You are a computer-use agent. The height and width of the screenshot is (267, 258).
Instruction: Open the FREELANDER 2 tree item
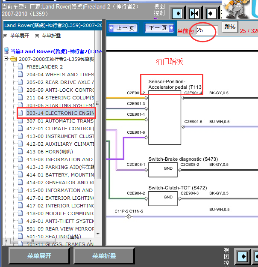tap(44, 67)
